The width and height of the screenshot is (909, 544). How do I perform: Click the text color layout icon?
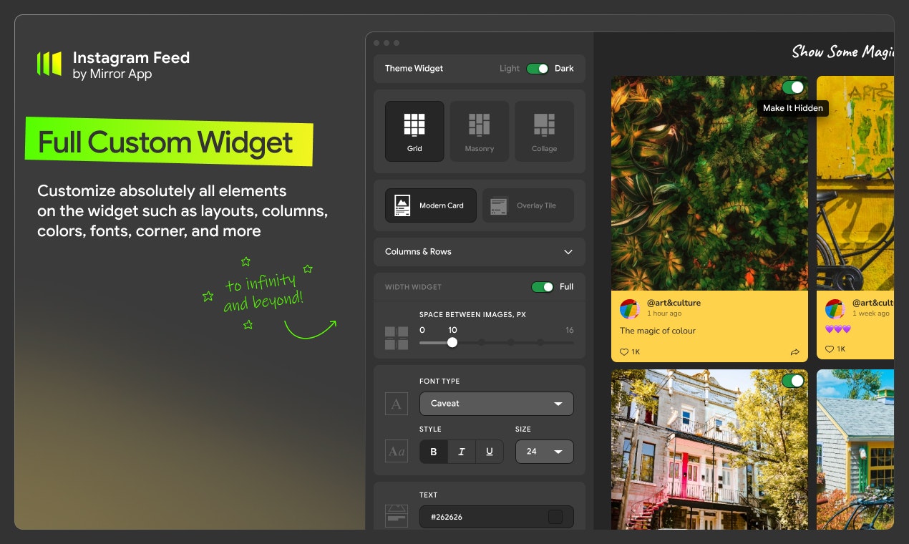coord(397,516)
